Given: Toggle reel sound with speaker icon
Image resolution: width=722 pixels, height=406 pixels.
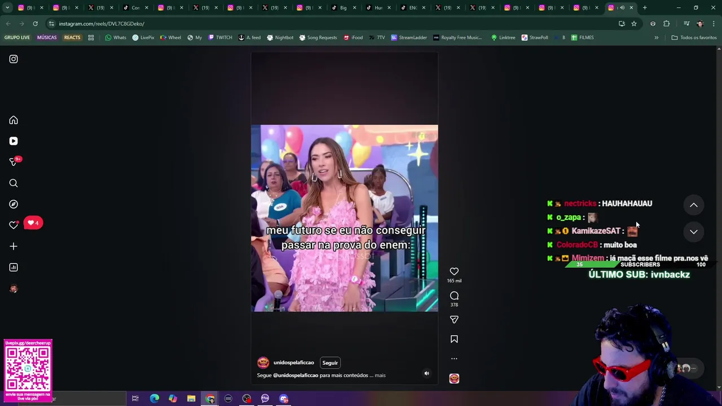Looking at the screenshot, I should 426,373.
